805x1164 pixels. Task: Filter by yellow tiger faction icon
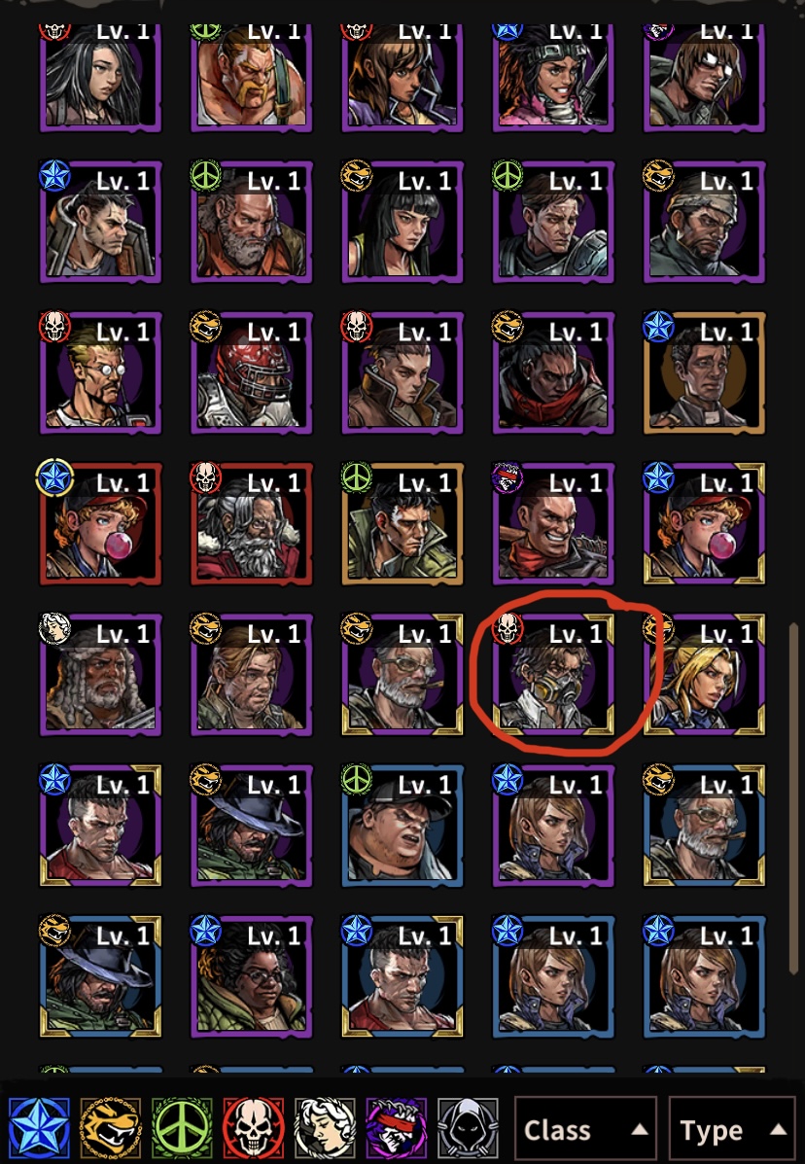point(111,1128)
